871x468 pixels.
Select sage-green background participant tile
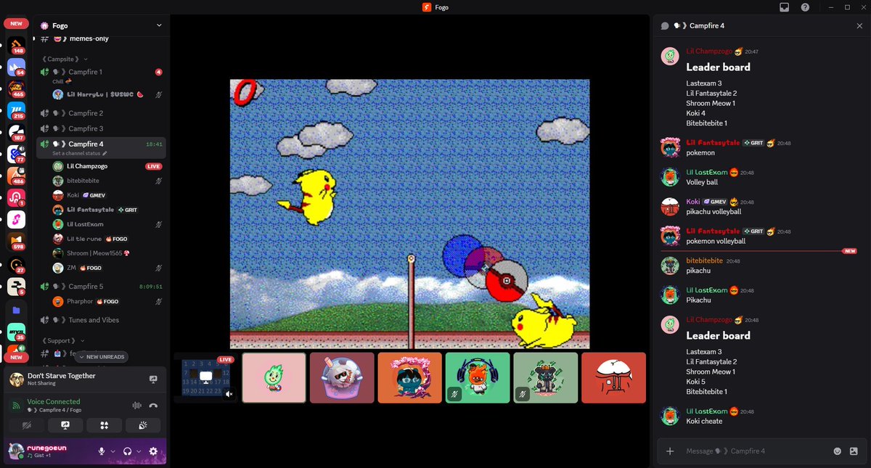(546, 377)
